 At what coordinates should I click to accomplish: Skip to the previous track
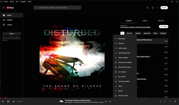click(3, 101)
